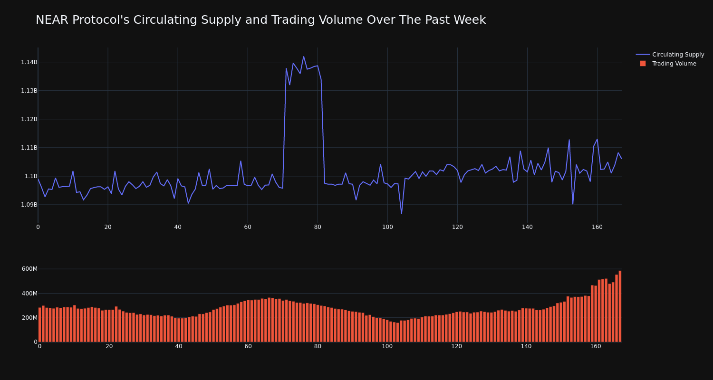Viewport: 713px width, 380px height.
Task: Click the 1.14B y-axis label
Action: [29, 62]
